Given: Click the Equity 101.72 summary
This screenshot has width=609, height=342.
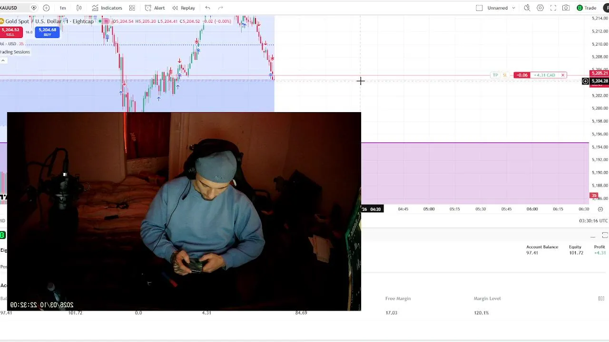Looking at the screenshot, I should (x=576, y=250).
